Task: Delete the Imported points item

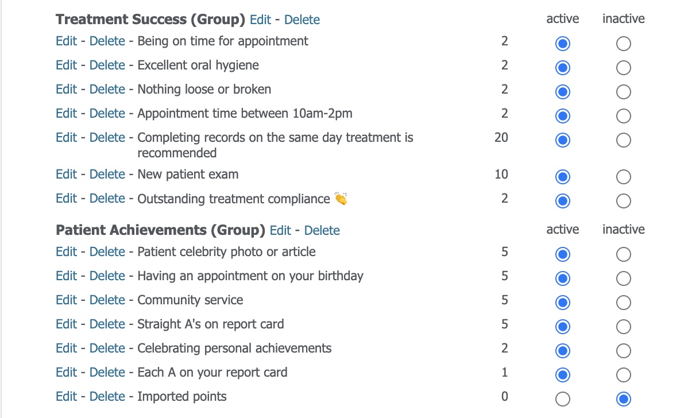Action: (x=107, y=396)
